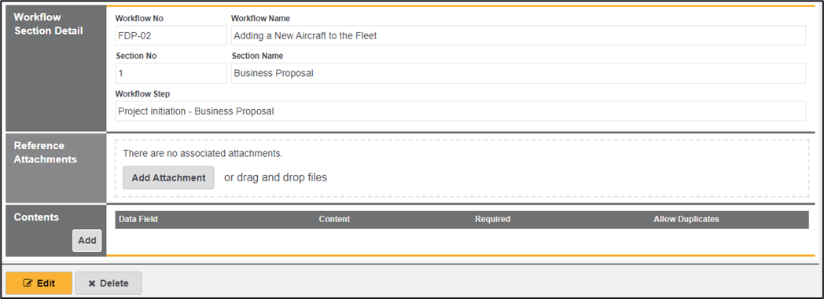
Task: Click the Edit button
Action: pyautogui.click(x=39, y=283)
